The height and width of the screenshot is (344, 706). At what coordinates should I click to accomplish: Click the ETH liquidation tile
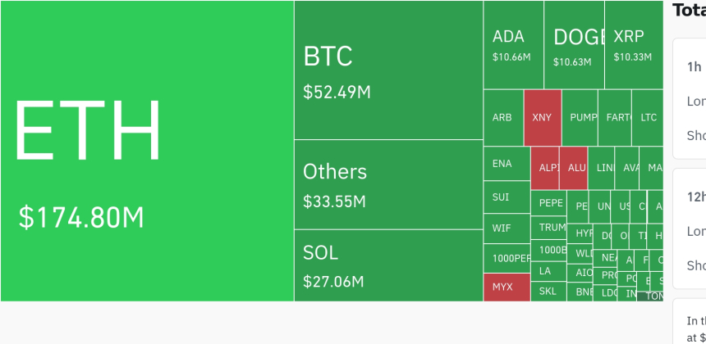147,151
